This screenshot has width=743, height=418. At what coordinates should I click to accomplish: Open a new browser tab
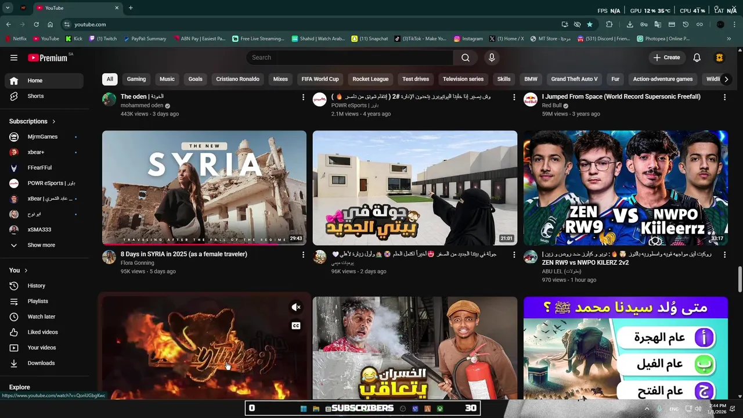pyautogui.click(x=131, y=8)
